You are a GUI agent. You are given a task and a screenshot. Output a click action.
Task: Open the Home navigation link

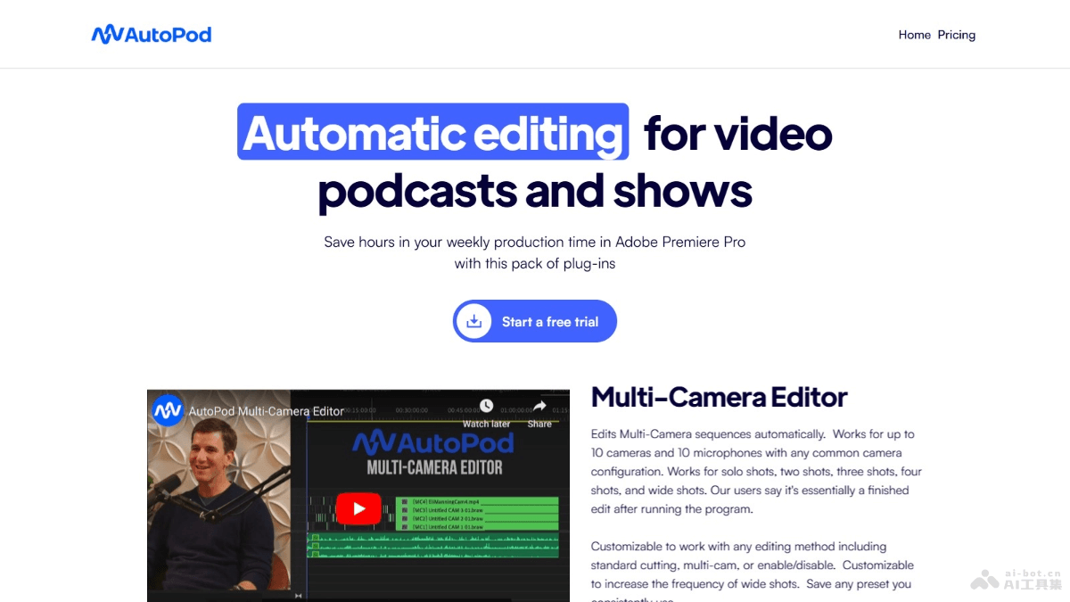pyautogui.click(x=914, y=35)
